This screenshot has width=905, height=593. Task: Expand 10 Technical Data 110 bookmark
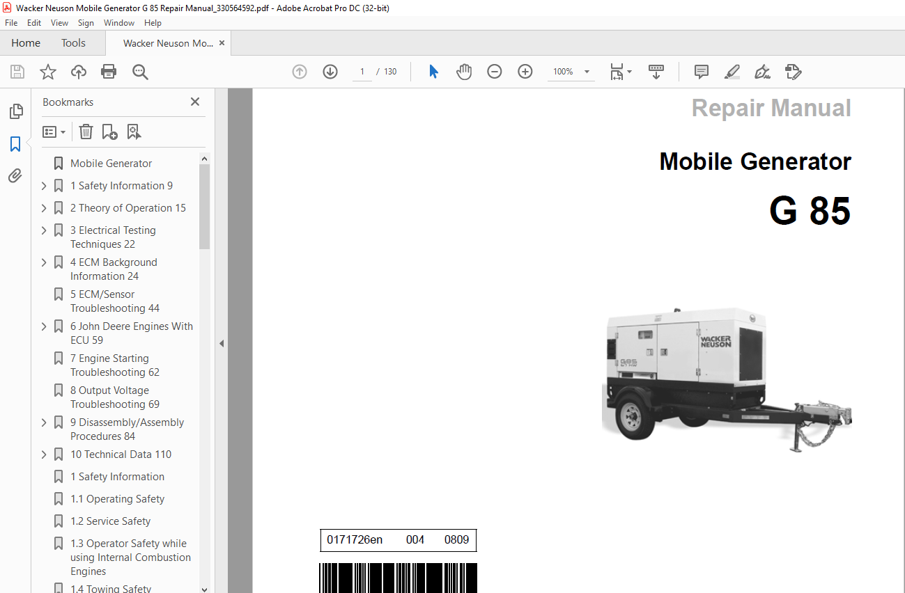(44, 454)
